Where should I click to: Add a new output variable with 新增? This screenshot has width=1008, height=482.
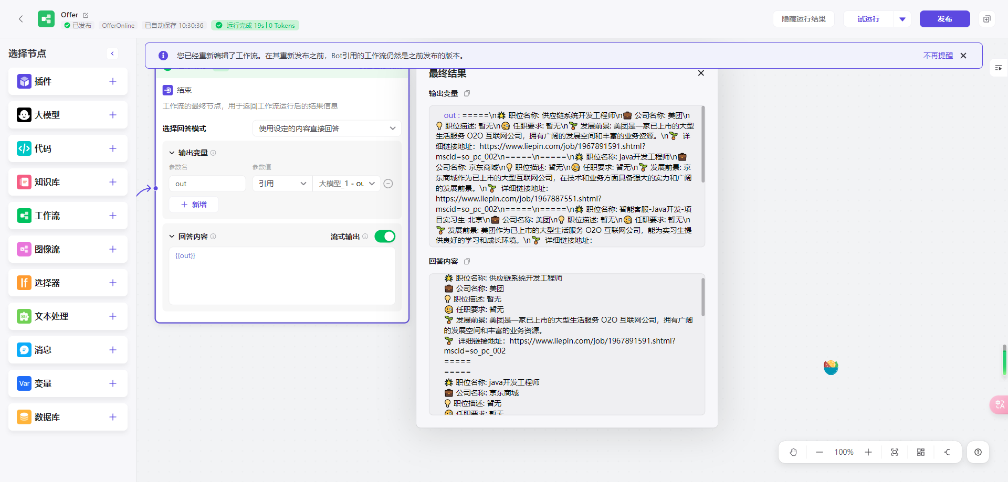point(194,205)
